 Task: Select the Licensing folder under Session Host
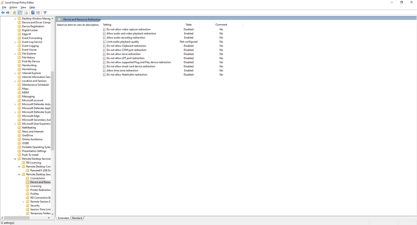35,186
